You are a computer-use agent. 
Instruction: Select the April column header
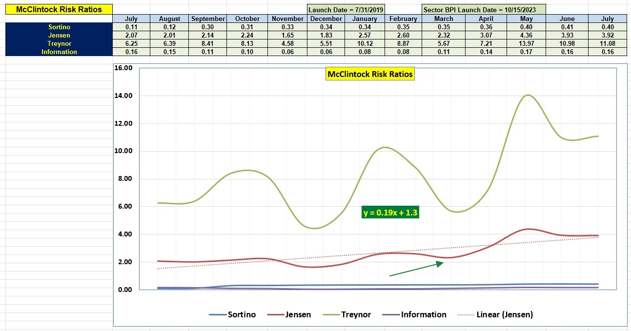486,19
